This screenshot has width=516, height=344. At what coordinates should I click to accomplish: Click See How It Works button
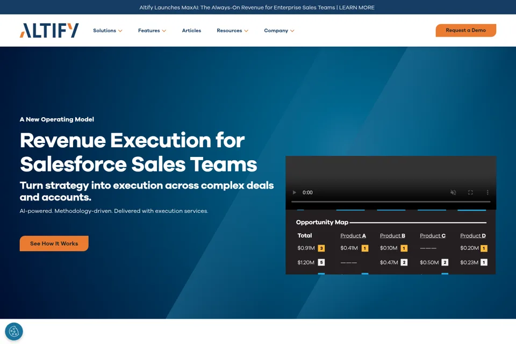click(54, 243)
